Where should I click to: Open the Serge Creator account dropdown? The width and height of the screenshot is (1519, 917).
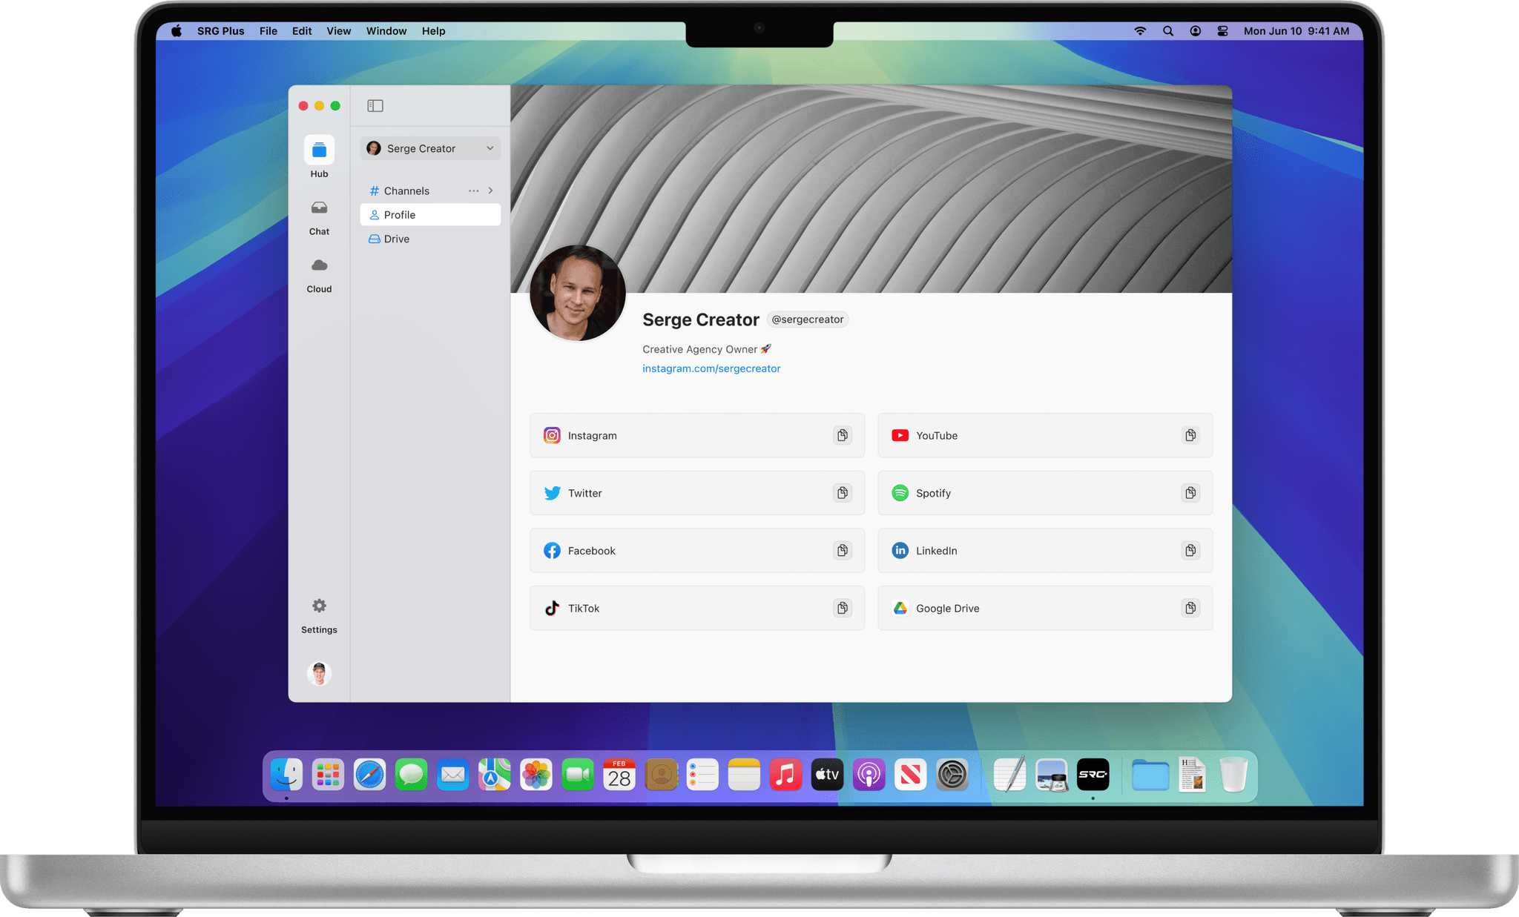(430, 148)
